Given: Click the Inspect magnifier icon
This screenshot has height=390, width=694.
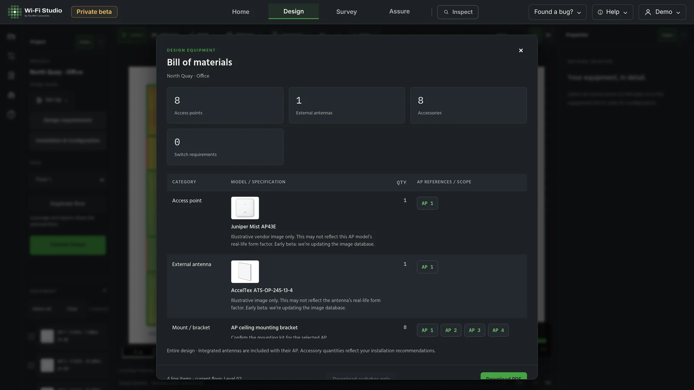Looking at the screenshot, I should 446,12.
